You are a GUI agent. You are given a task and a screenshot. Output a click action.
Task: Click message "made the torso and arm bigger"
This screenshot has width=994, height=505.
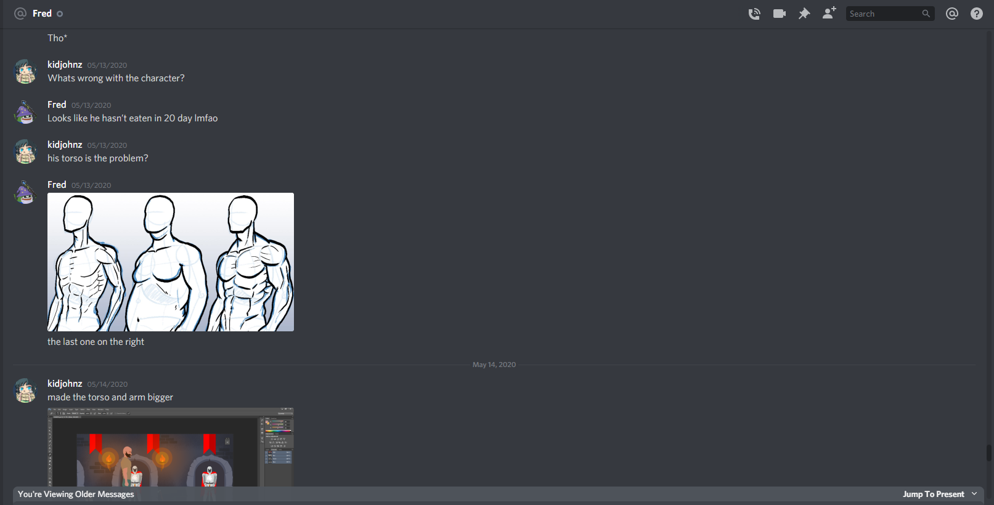(110, 397)
